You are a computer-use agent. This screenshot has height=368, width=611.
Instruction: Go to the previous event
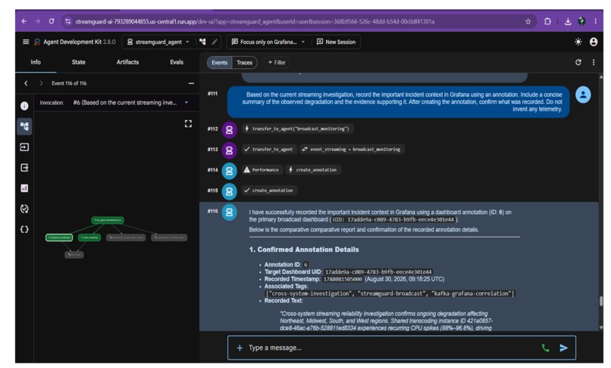click(x=26, y=83)
